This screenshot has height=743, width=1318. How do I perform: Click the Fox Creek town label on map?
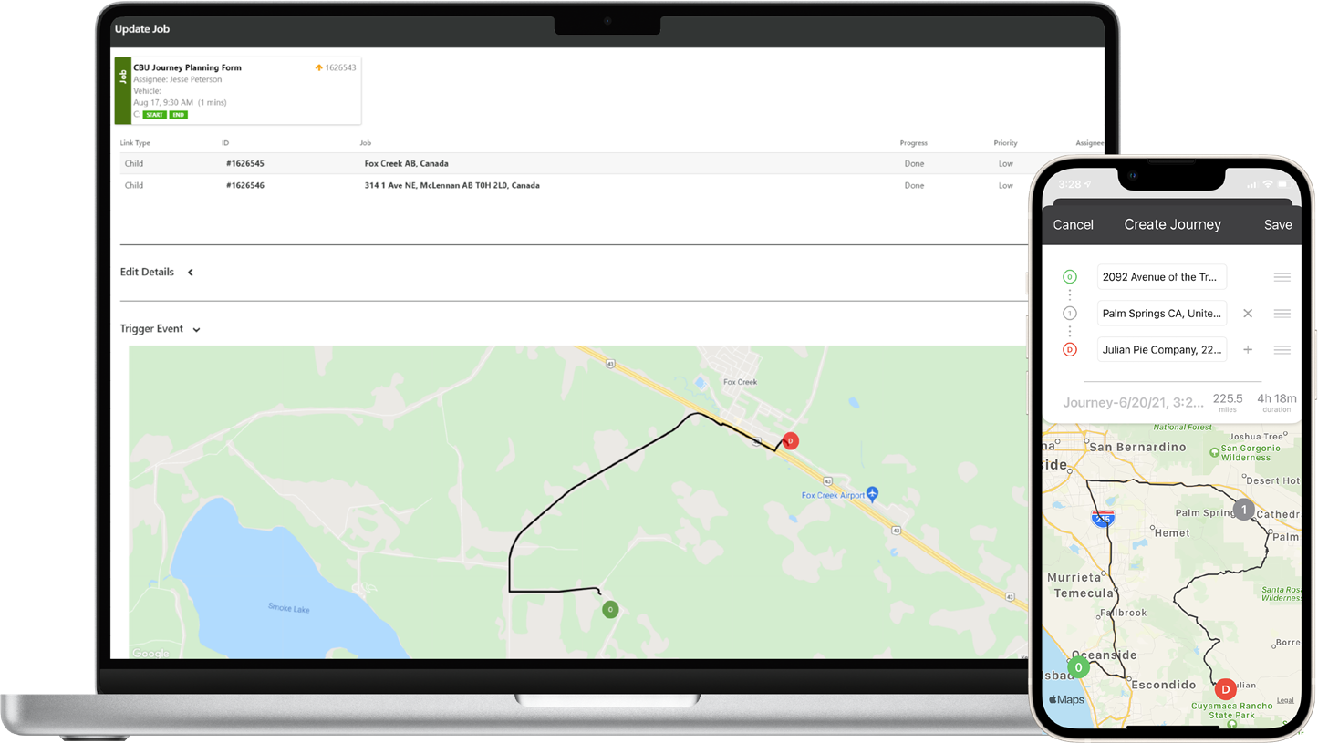[x=740, y=382]
